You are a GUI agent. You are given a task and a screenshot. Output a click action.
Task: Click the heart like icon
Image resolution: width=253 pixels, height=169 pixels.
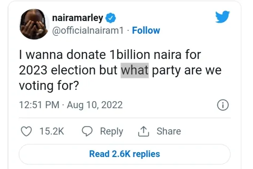(26, 131)
